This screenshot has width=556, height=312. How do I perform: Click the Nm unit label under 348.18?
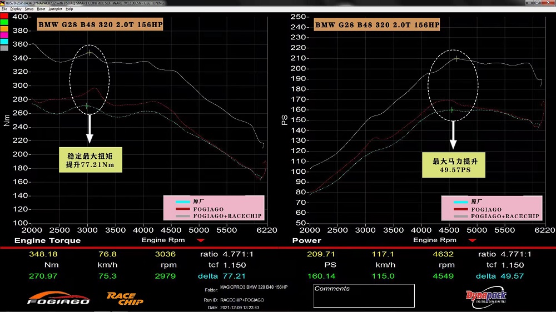[x=51, y=265]
